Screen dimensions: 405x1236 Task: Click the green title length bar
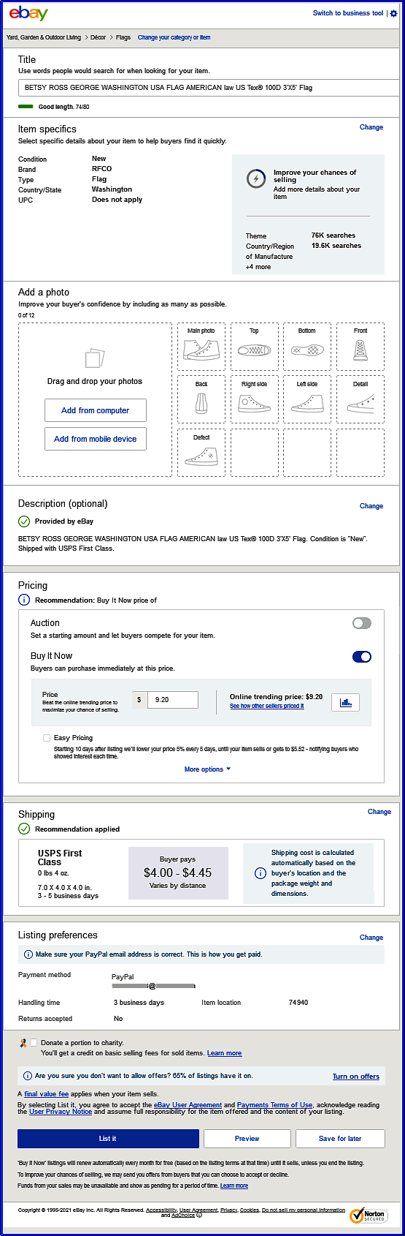pos(26,107)
